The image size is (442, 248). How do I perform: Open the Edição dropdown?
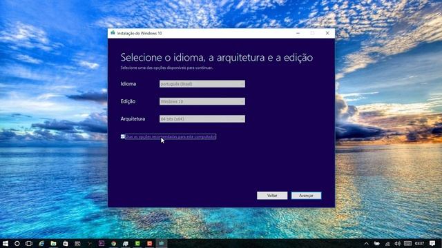202,101
